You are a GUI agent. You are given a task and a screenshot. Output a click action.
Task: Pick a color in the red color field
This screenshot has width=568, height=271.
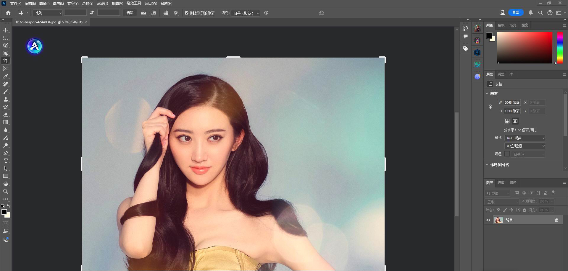tap(525, 48)
